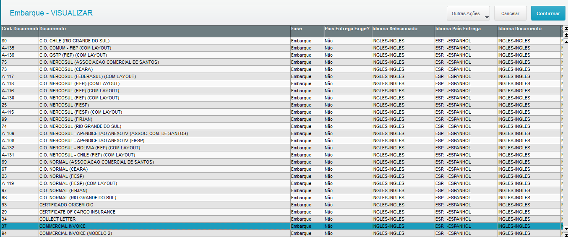The width and height of the screenshot is (568, 237).
Task: Click code cell 80 in first row
Action: [x=20, y=41]
